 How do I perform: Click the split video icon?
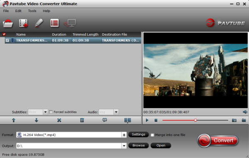tap(127, 120)
